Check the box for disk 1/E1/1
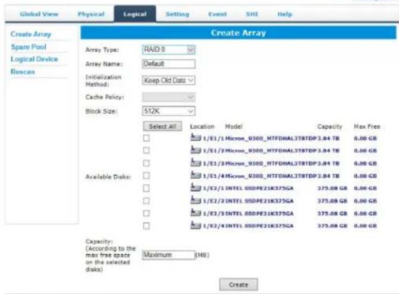This screenshot has height=294, width=399. click(x=146, y=138)
